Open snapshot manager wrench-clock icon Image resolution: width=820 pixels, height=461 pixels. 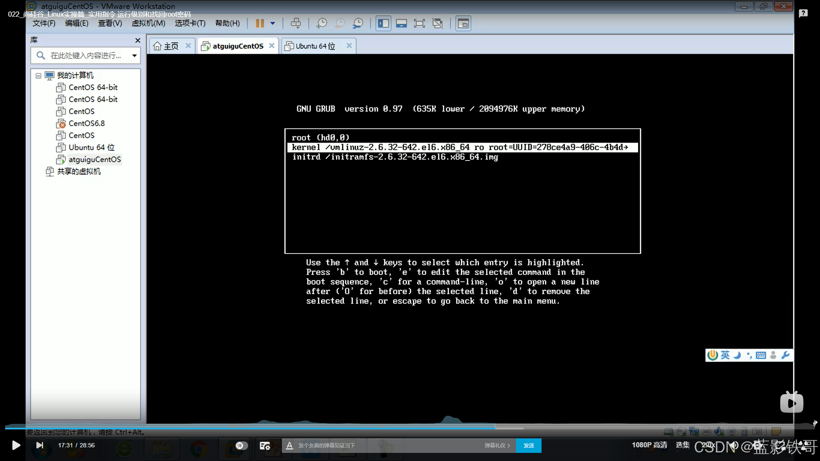pyautogui.click(x=358, y=23)
